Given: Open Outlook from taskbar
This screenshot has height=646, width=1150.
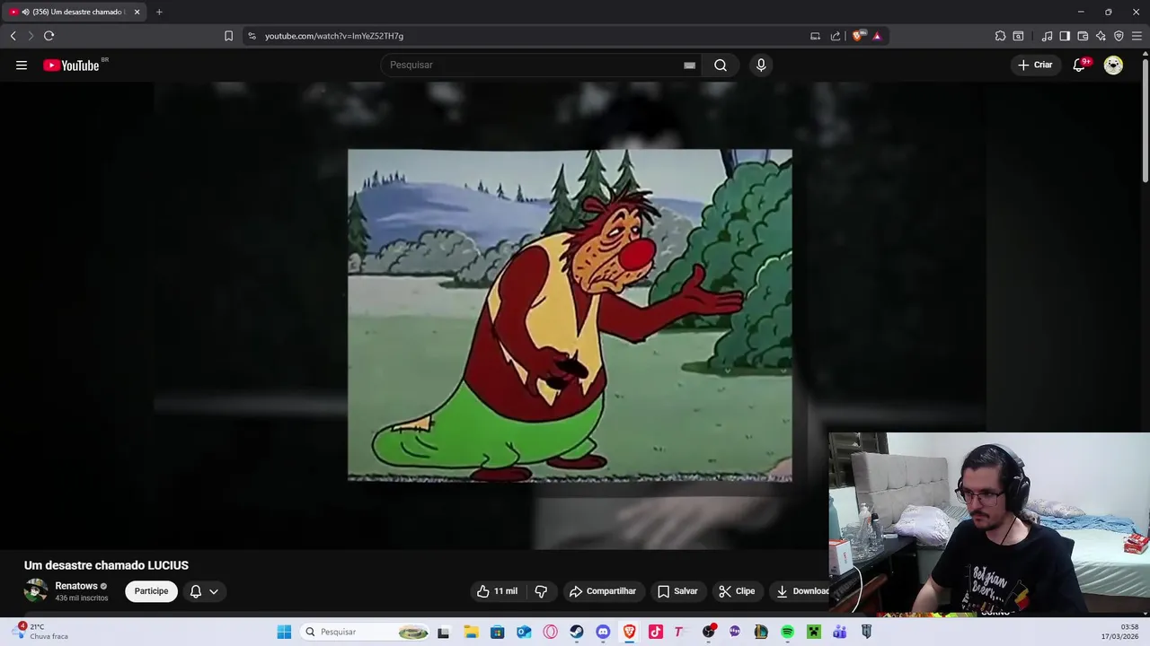Looking at the screenshot, I should coord(524,632).
